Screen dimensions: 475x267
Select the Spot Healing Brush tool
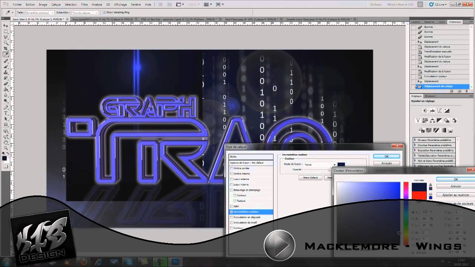coord(6,61)
